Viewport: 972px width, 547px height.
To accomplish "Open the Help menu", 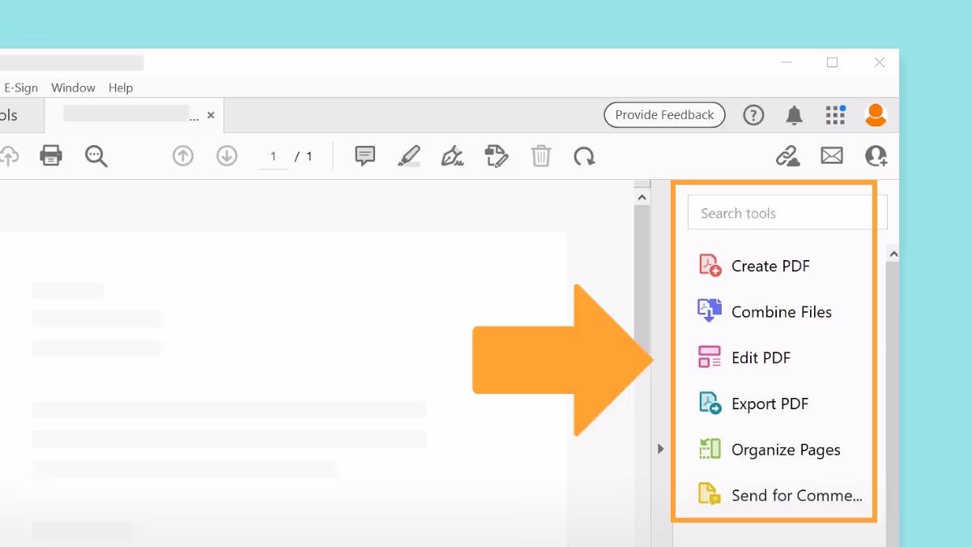I will pos(121,88).
